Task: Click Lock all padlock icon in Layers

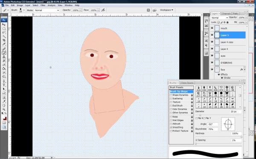Action: point(227,22)
